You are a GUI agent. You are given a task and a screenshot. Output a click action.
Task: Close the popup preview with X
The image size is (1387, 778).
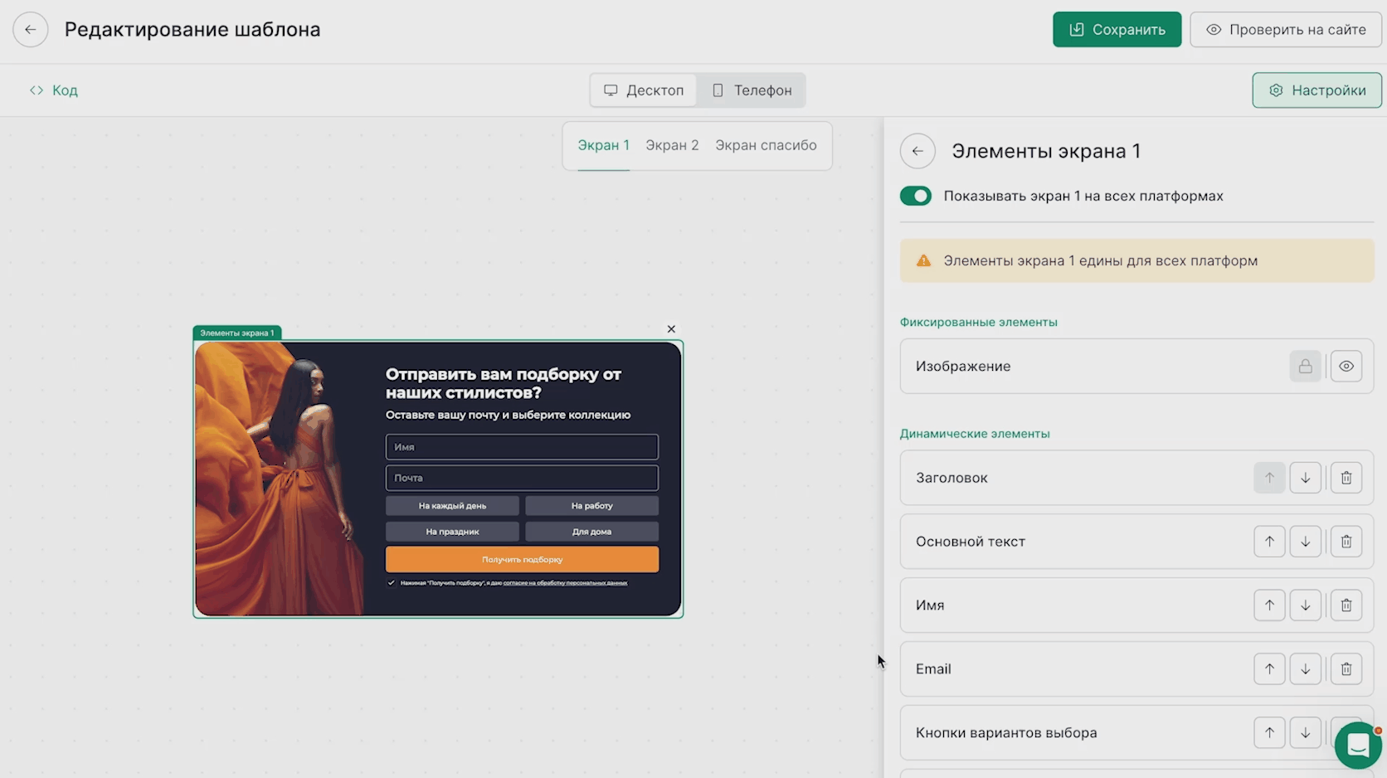pos(671,329)
